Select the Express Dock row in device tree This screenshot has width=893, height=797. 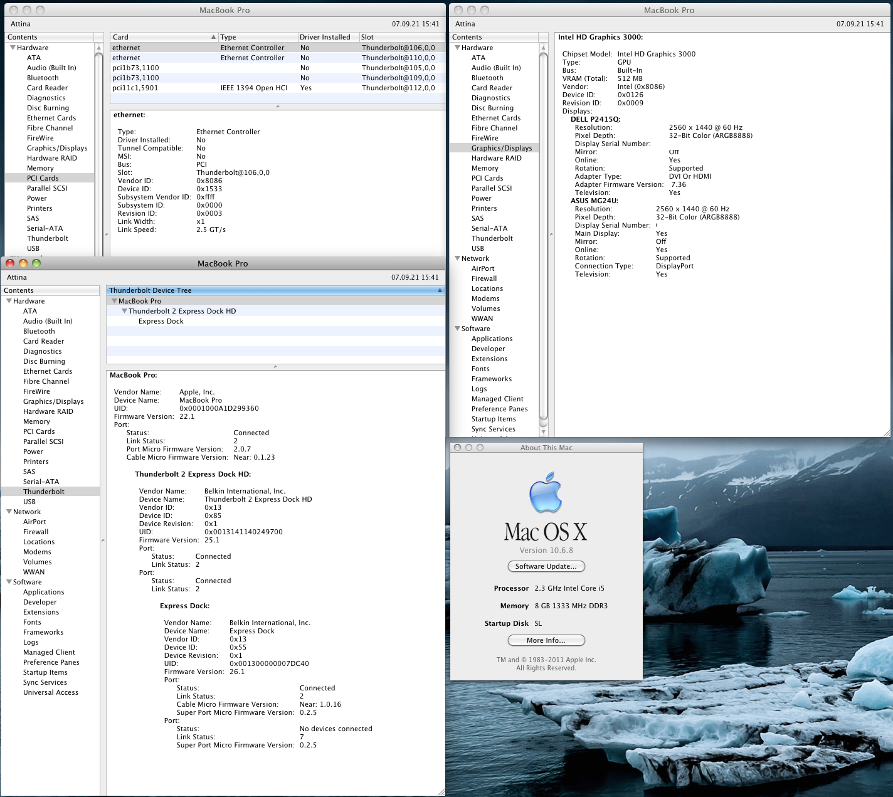point(276,321)
